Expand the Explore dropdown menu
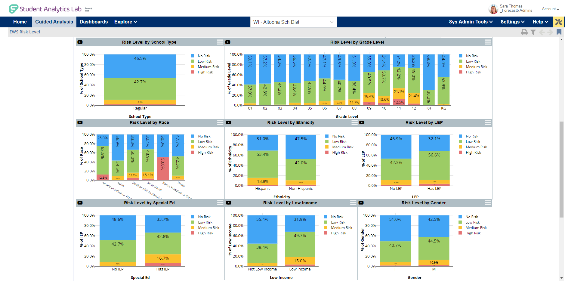 126,22
